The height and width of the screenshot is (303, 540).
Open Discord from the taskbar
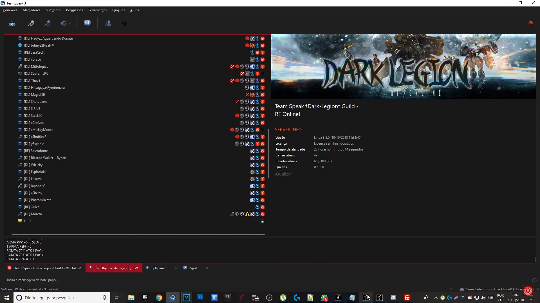[x=393, y=298]
